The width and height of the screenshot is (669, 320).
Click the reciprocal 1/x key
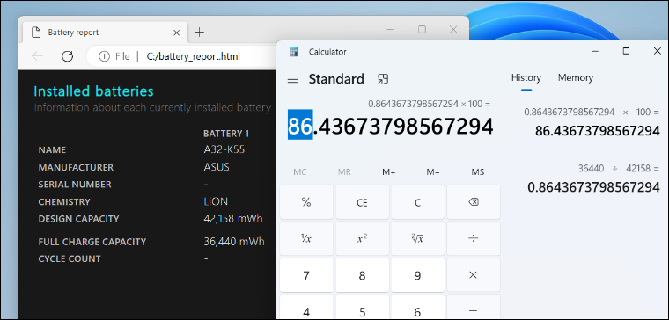pos(306,238)
